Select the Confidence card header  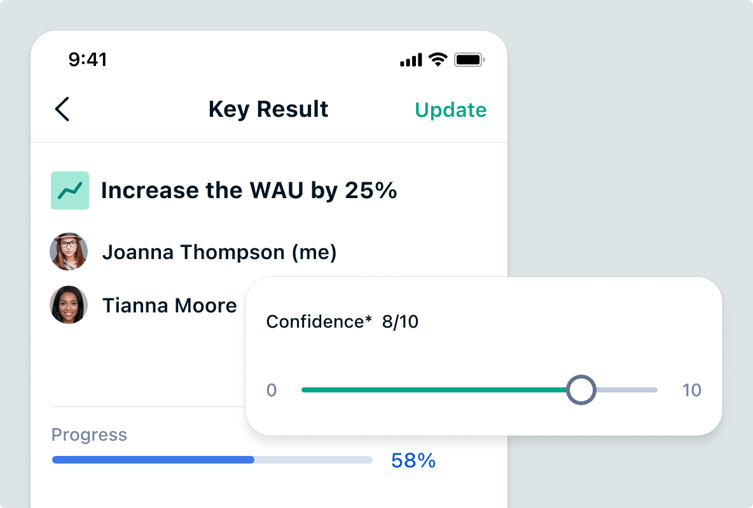pyautogui.click(x=342, y=321)
